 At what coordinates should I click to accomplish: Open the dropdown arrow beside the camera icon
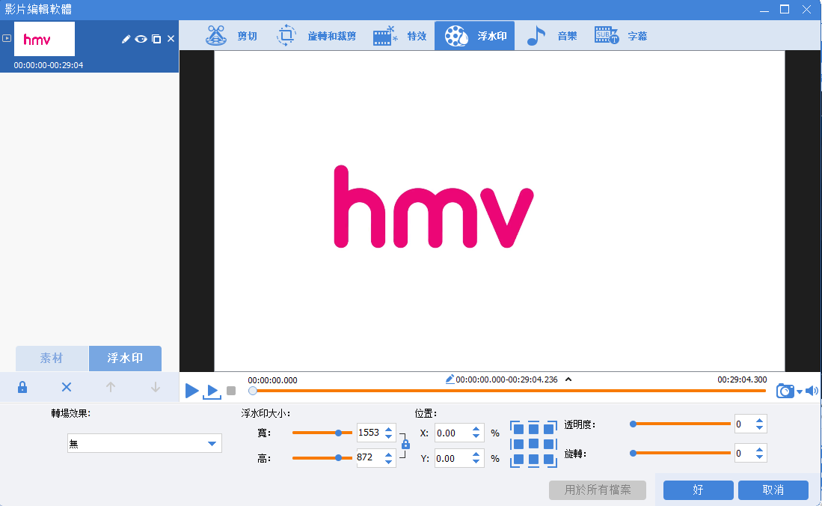[800, 391]
